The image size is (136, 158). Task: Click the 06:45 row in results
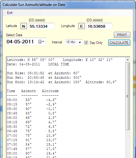[32, 131]
